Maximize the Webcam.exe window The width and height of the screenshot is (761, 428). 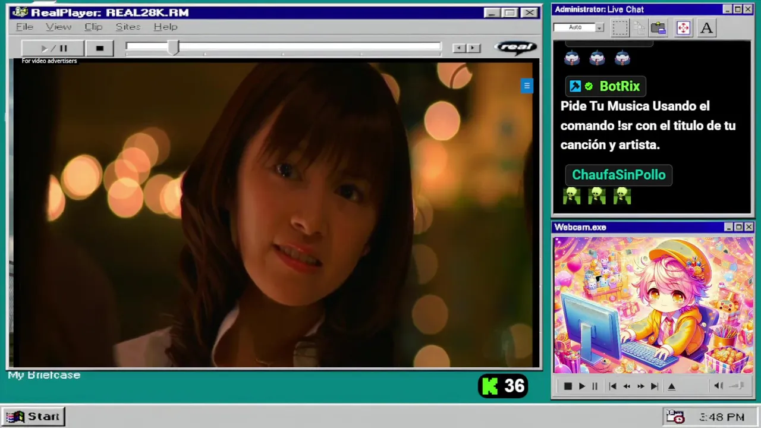738,227
